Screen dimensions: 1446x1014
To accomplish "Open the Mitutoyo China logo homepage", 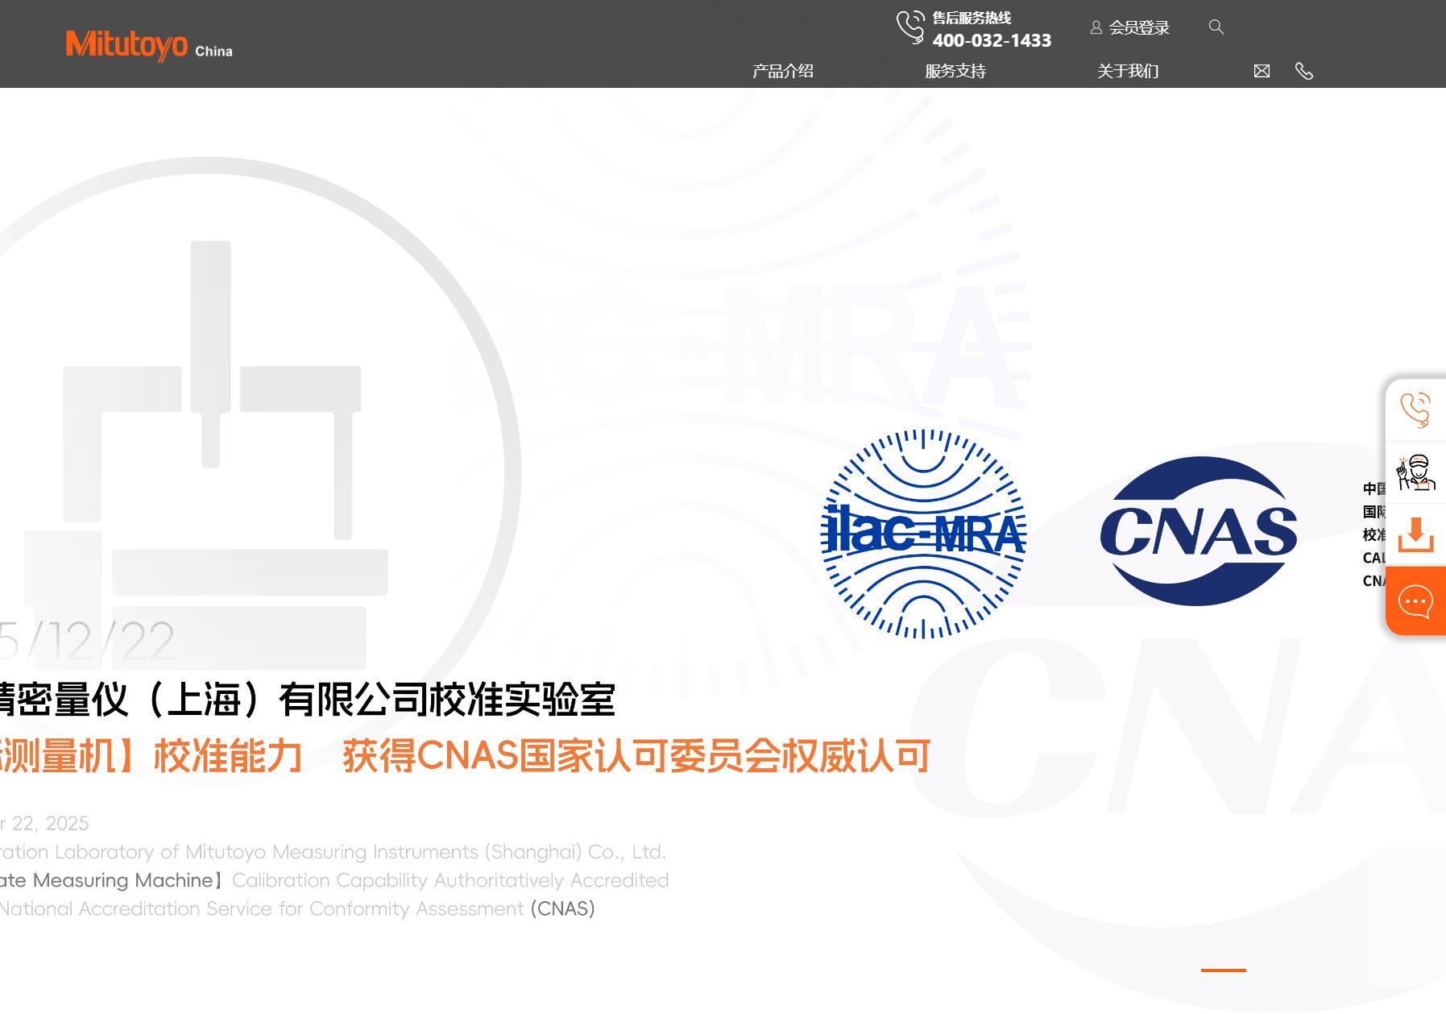I will [149, 46].
